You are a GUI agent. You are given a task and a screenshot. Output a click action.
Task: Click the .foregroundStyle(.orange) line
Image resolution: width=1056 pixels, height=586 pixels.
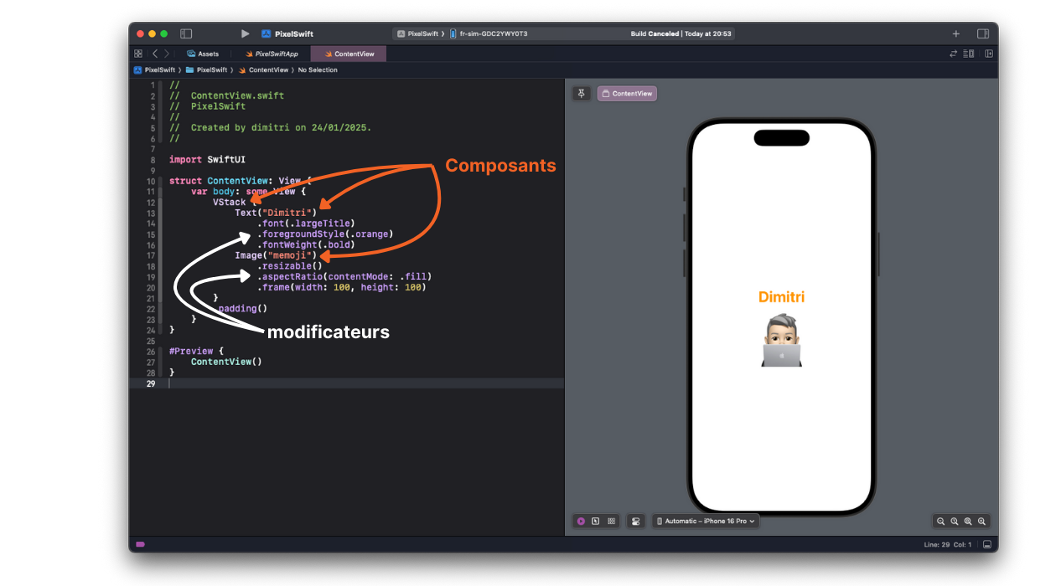pos(325,234)
